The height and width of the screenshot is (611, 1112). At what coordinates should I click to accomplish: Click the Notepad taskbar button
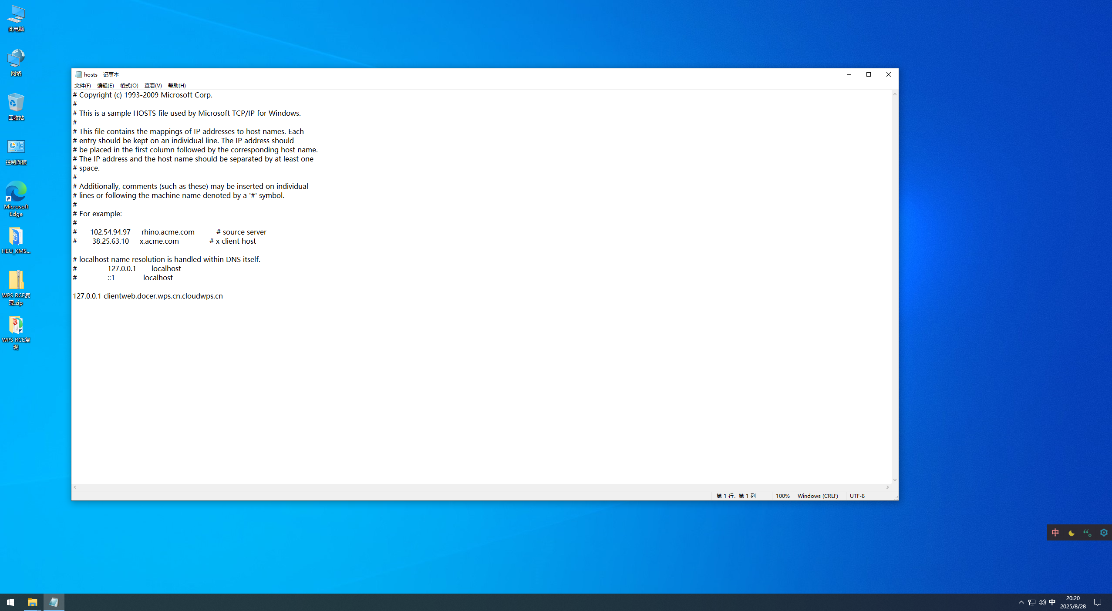coord(54,602)
